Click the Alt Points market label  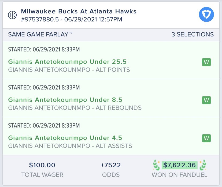point(69,70)
